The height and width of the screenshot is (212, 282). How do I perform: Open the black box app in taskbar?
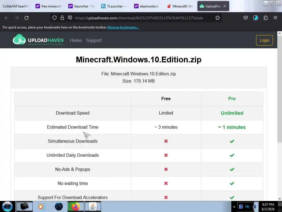(24, 206)
